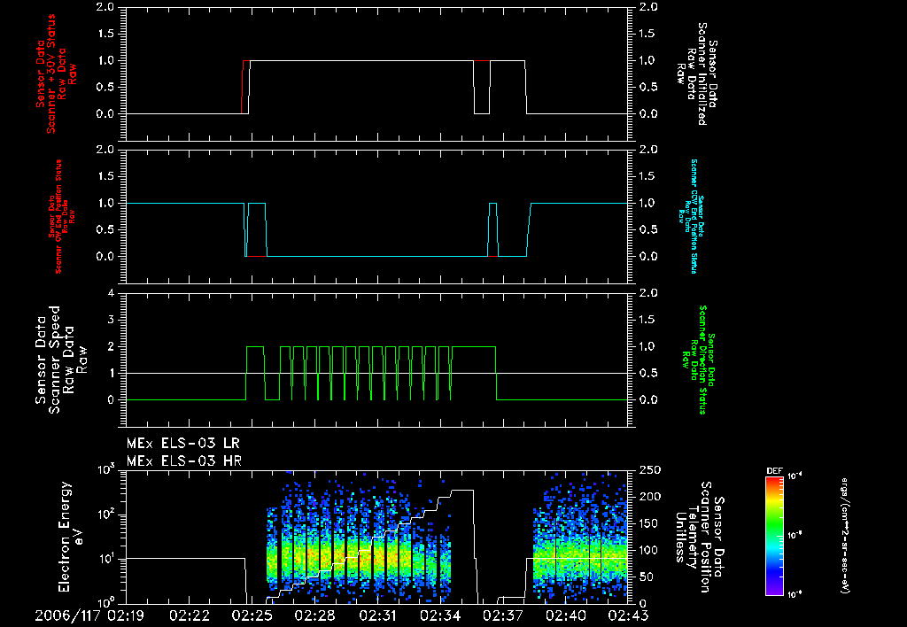Click the 10^2 tick on the Electron Energy axis

click(106, 515)
